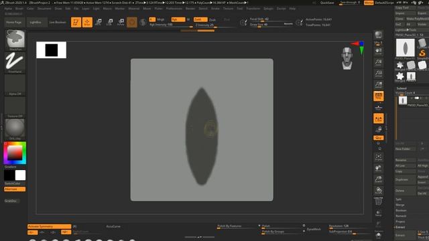Adjust the Z Intensity slider
Screen dimensions: 429x241
(x=215, y=25)
